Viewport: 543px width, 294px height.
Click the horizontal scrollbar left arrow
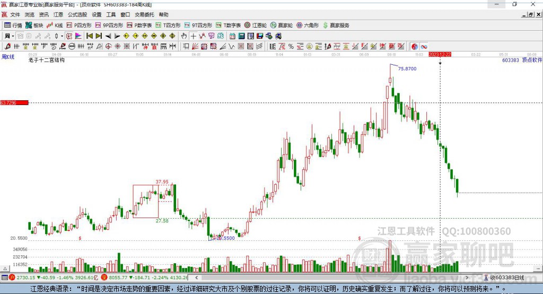tap(197, 278)
